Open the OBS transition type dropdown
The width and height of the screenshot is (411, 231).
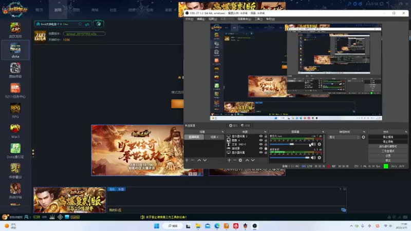point(344,137)
